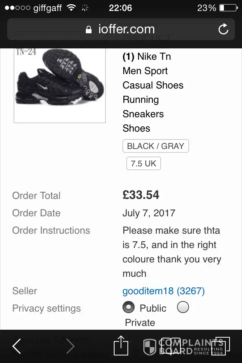This screenshot has width=242, height=363.
Task: Tap the Nike Tn Men Sport product title
Action: coord(153,92)
